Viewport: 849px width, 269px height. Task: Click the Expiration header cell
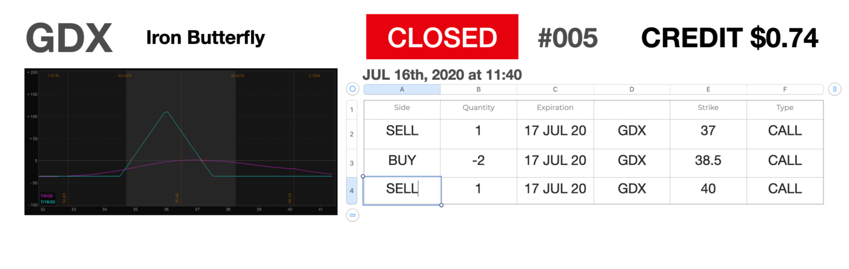point(555,108)
